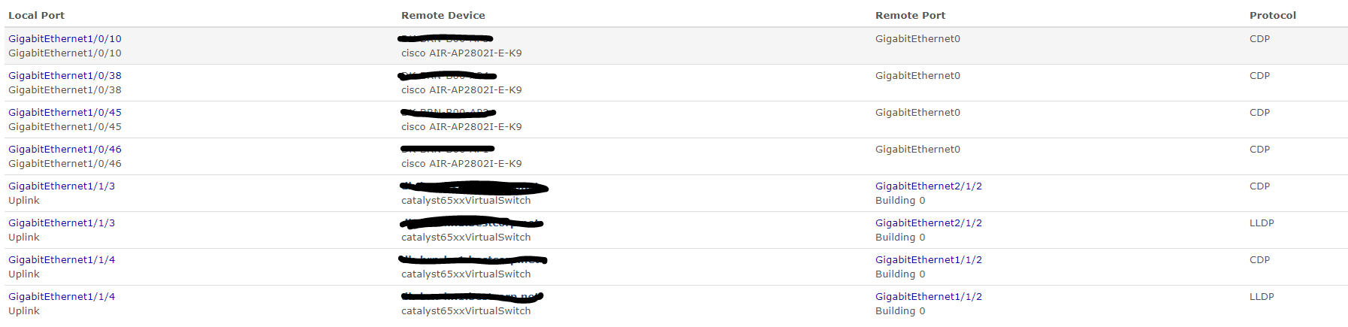Open GigabitEthernet1/1/4 link in the LLDP row
This screenshot has height=327, width=1348.
(x=62, y=297)
